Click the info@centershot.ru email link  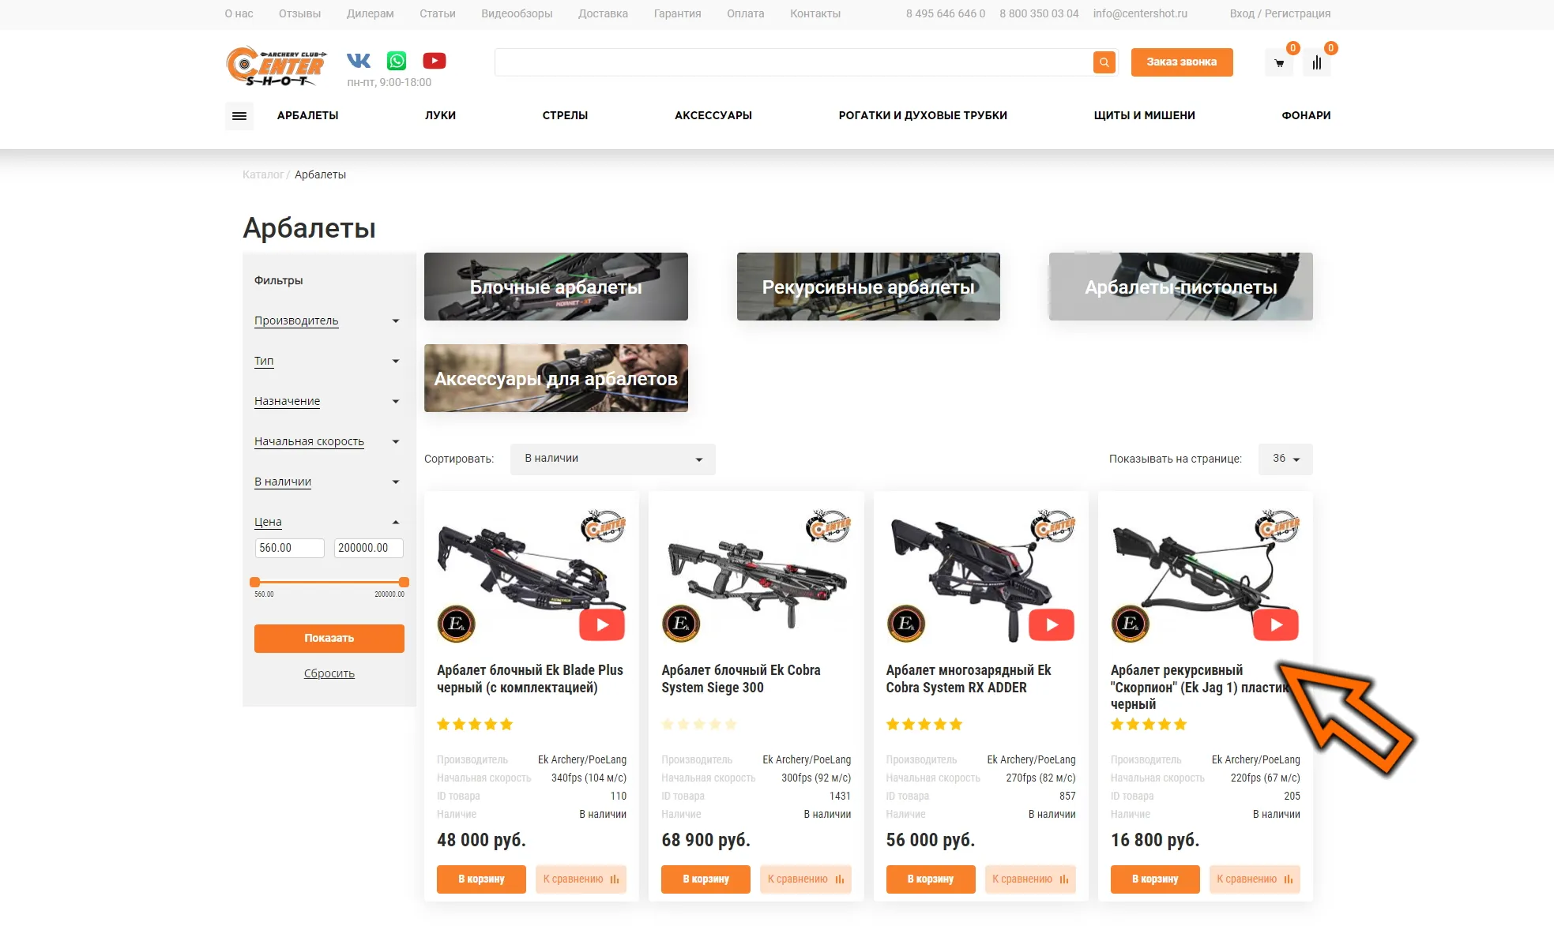pos(1140,13)
